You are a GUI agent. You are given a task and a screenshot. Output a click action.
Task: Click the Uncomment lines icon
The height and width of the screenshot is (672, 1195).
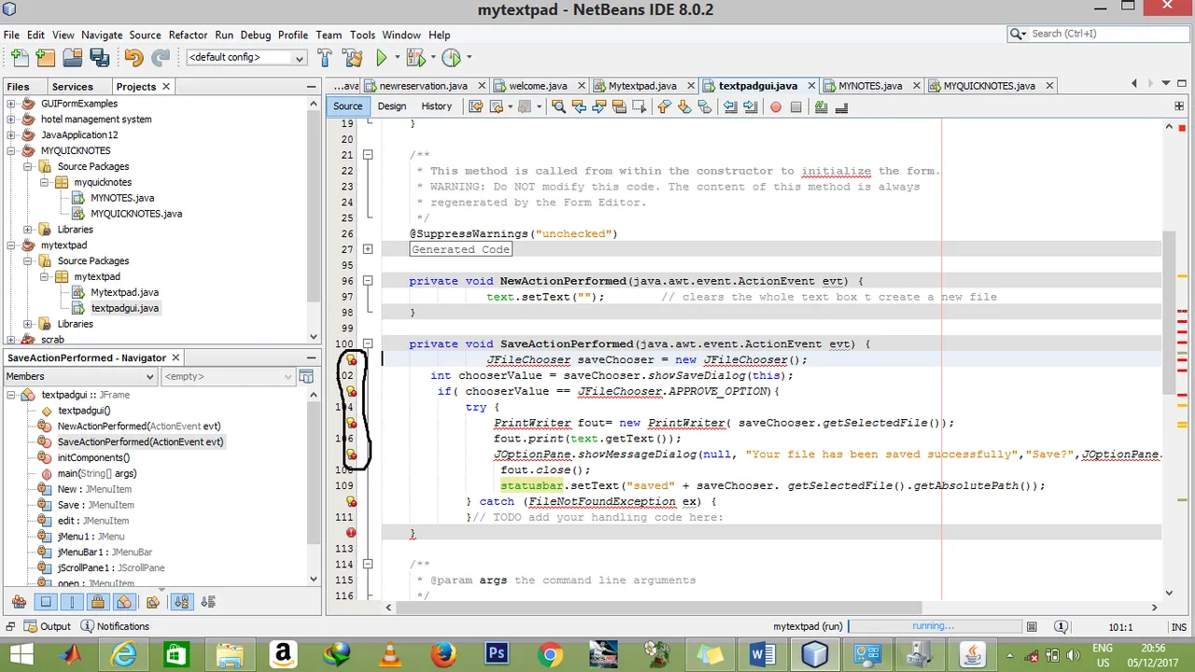(841, 106)
